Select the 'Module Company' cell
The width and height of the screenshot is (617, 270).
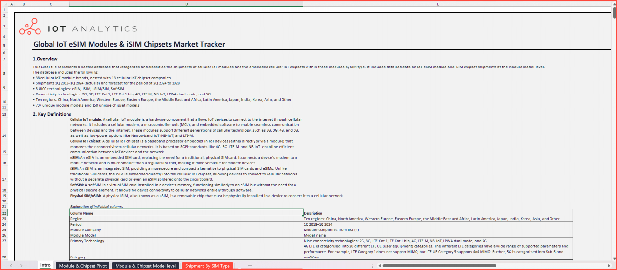click(186, 229)
